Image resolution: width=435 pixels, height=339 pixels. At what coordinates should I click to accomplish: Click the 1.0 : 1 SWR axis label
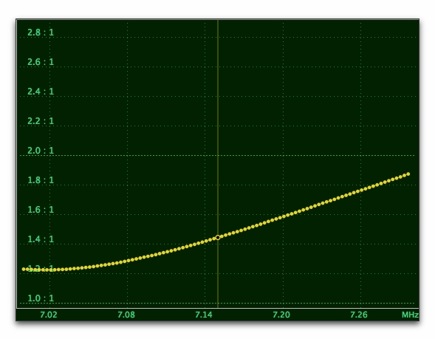pos(41,298)
